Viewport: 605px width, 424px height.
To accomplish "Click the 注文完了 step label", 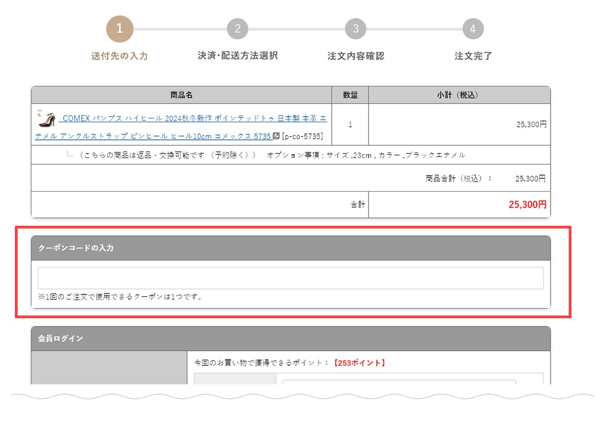I will tap(473, 56).
